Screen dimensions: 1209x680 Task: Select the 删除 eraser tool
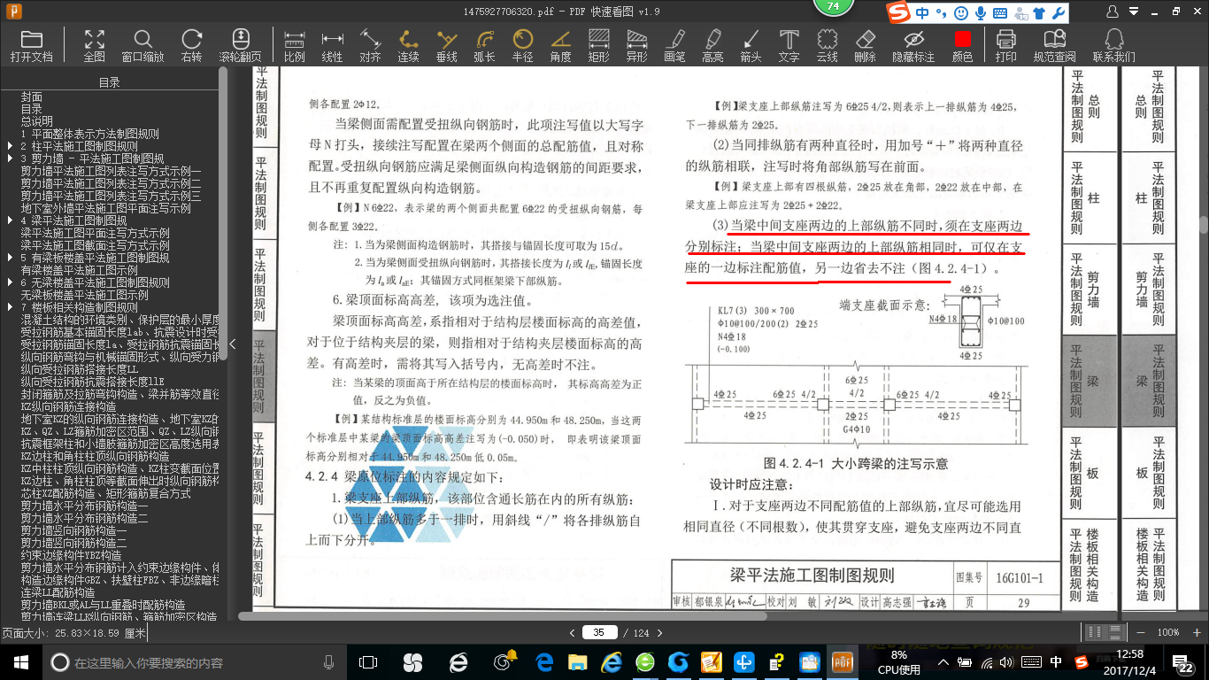[865, 45]
